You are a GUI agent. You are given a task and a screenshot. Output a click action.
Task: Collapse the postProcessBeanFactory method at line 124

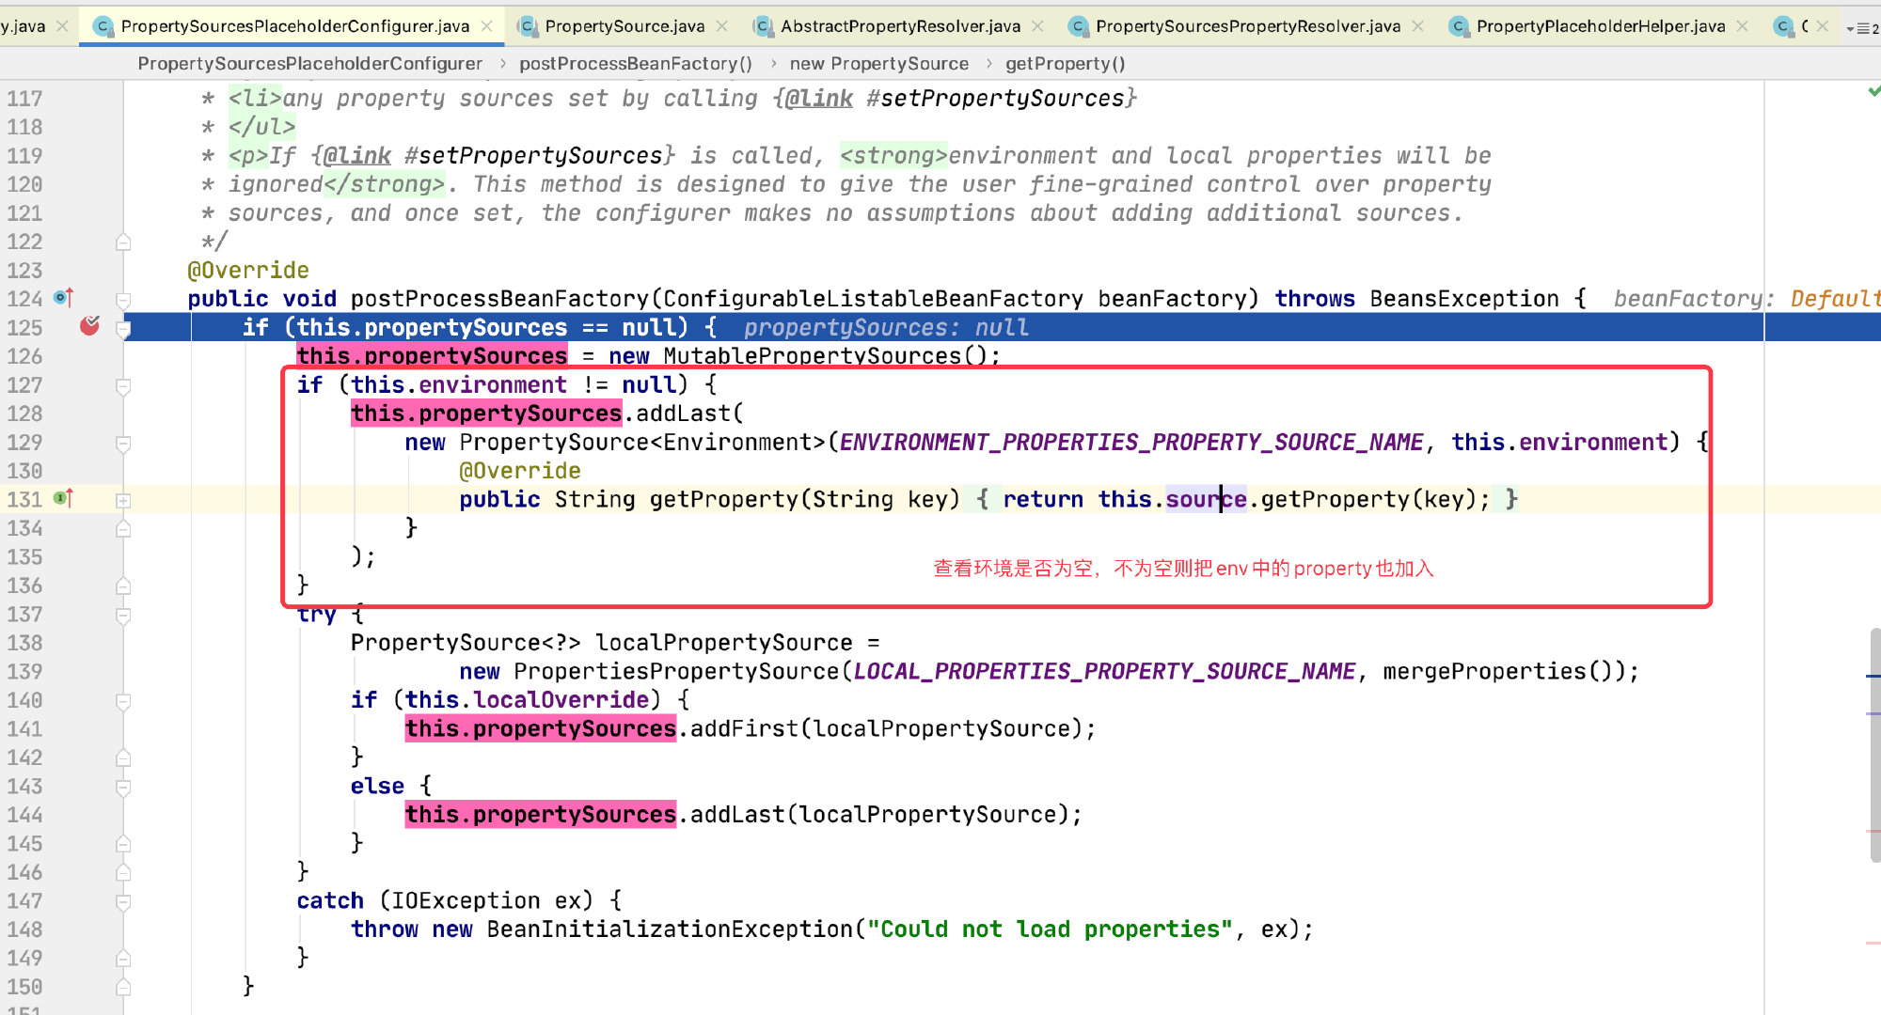pyautogui.click(x=123, y=300)
